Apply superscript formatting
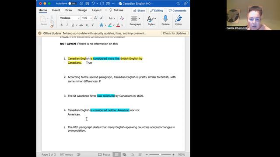This screenshot has height=157, width=280. point(93,25)
